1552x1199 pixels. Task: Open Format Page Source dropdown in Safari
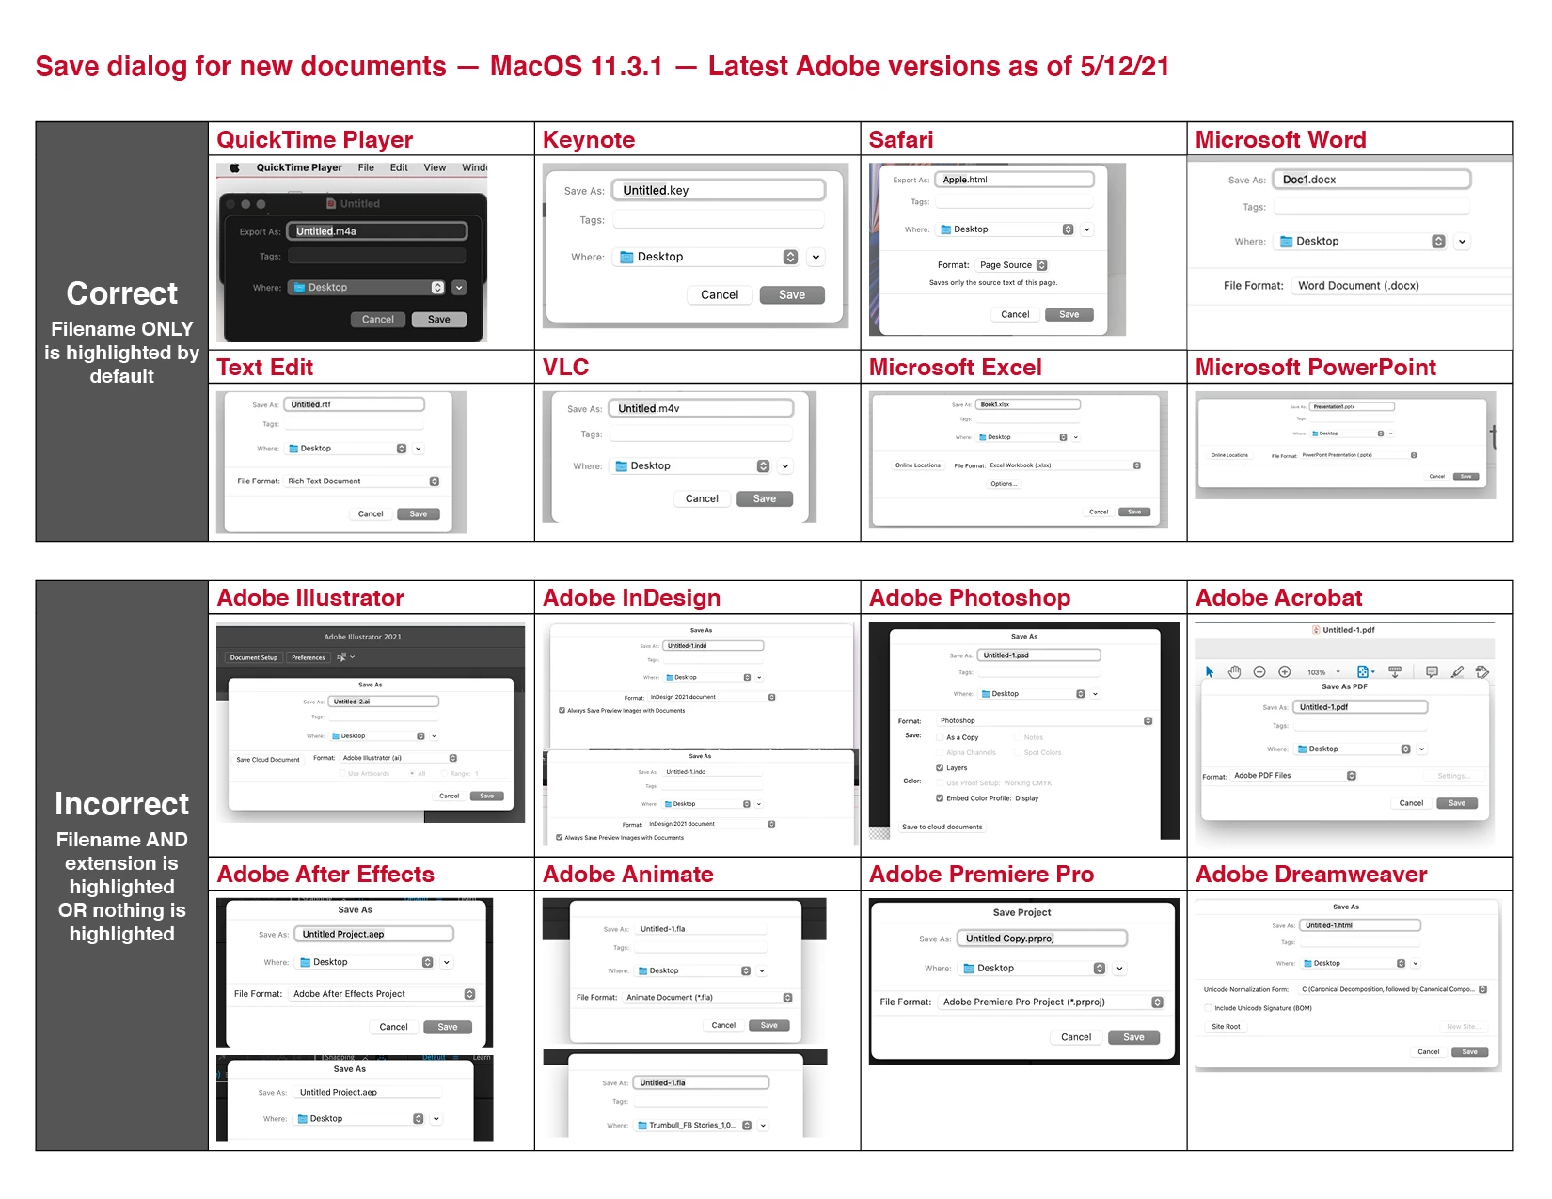tap(1013, 265)
